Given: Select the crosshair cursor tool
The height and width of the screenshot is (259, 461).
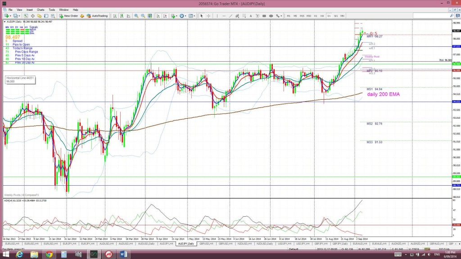Looking at the screenshot, I should (x=208, y=16).
